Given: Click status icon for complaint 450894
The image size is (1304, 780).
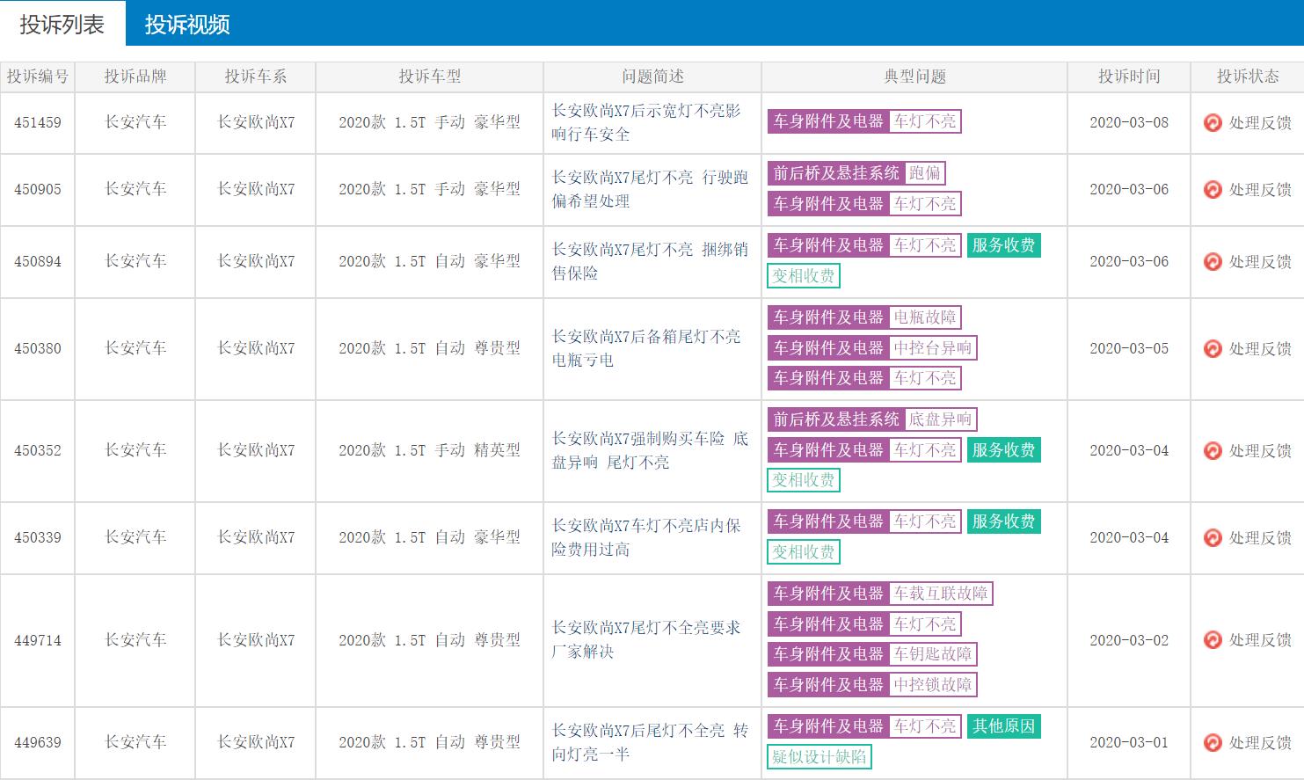Looking at the screenshot, I should point(1213,262).
